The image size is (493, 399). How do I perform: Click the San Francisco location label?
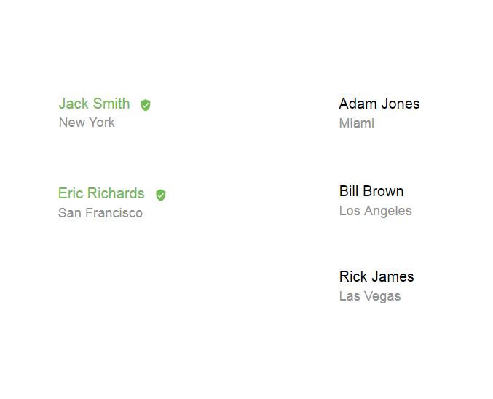click(100, 213)
